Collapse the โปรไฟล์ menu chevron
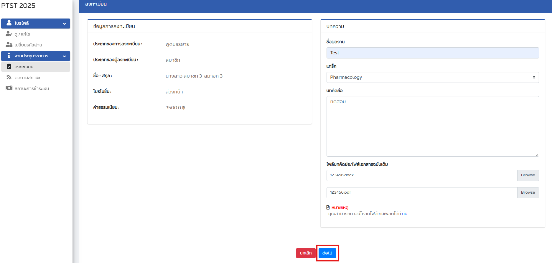The image size is (552, 263). point(64,24)
